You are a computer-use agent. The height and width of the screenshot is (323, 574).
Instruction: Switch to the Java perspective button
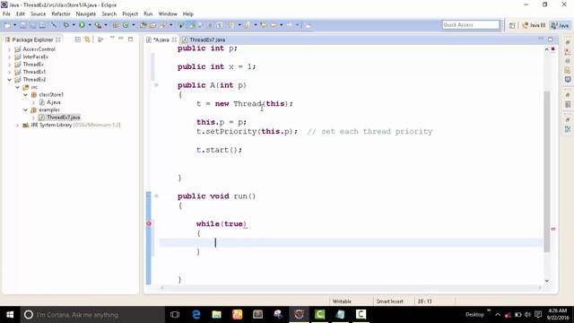click(561, 25)
